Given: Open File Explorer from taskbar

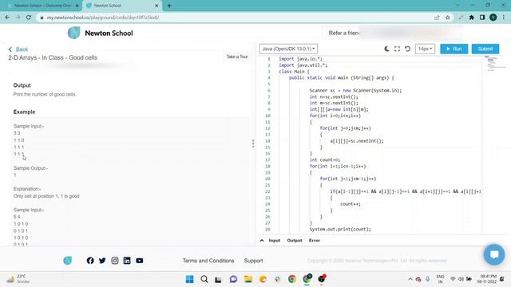Looking at the screenshot, I should click(248, 279).
